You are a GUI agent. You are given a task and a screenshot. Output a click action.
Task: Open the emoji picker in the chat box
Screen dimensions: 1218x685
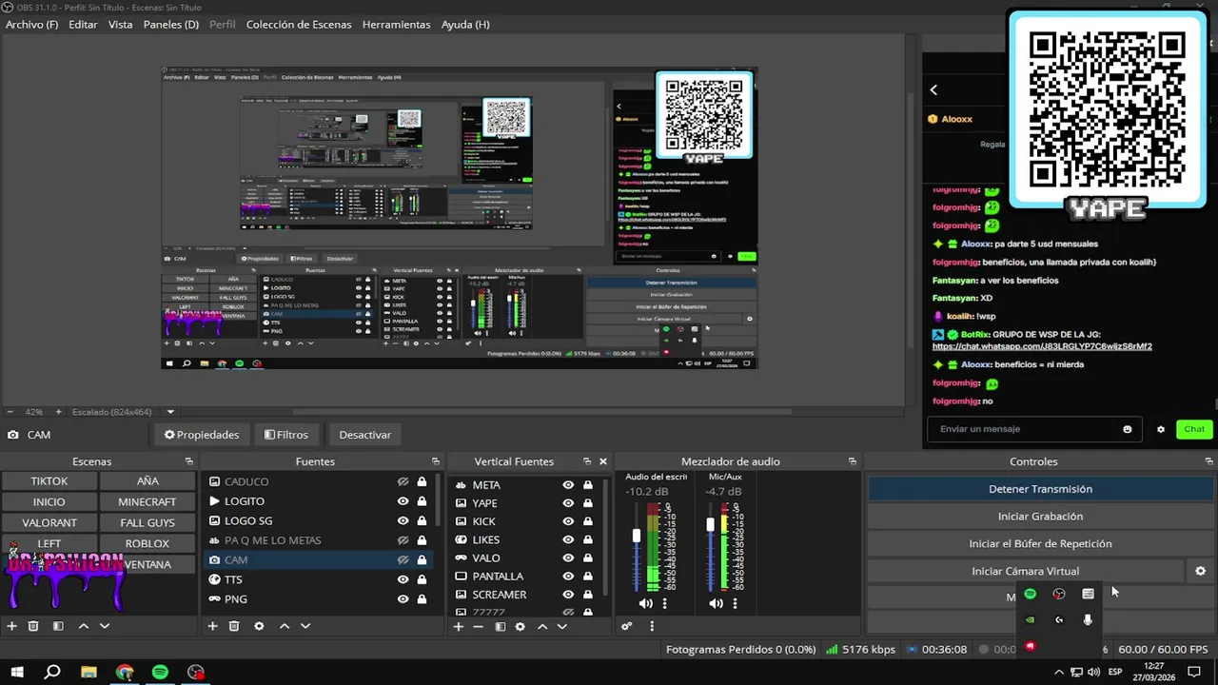pos(1128,429)
